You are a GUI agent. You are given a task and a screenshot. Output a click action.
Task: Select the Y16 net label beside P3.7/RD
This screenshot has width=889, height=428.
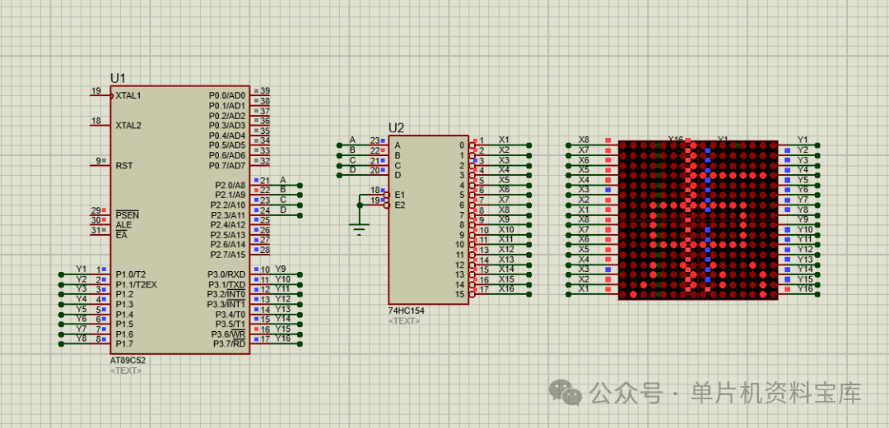(282, 338)
